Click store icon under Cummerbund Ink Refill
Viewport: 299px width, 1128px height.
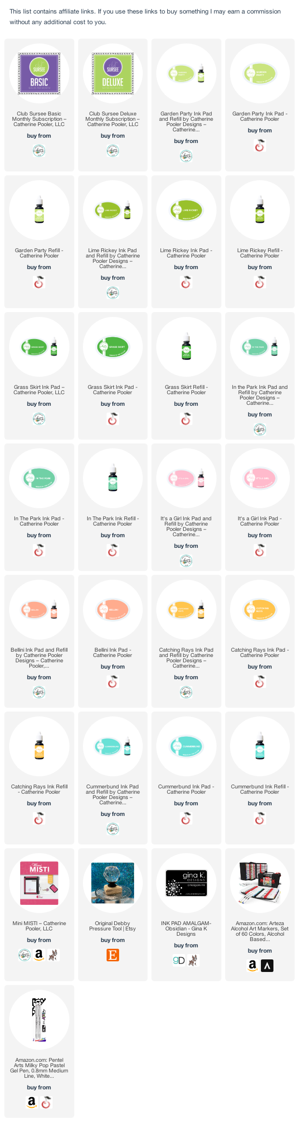[x=259, y=818]
